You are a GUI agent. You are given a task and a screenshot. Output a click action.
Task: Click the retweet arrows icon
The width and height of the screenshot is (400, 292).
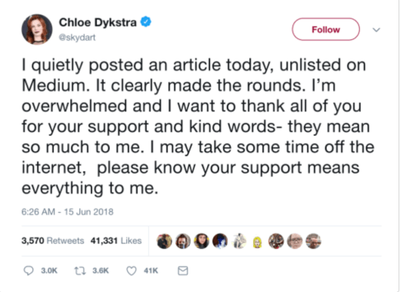[80, 270]
